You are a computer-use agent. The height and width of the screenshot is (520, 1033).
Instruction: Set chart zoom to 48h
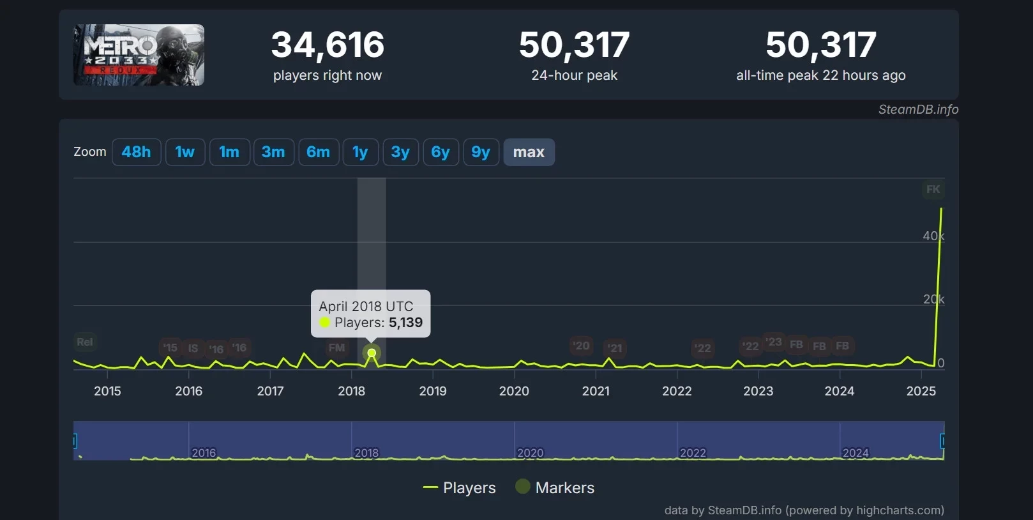(x=136, y=152)
